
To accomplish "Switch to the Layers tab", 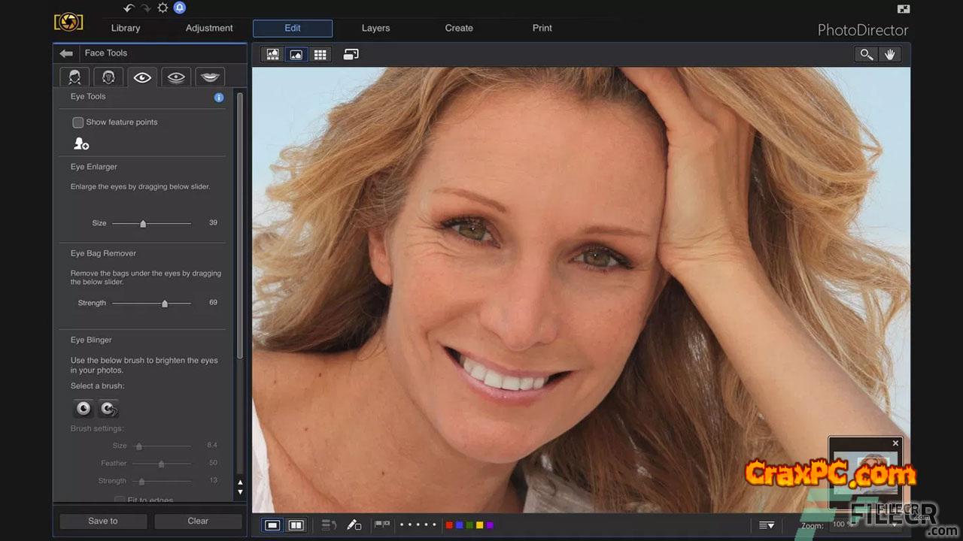I will [x=375, y=29].
